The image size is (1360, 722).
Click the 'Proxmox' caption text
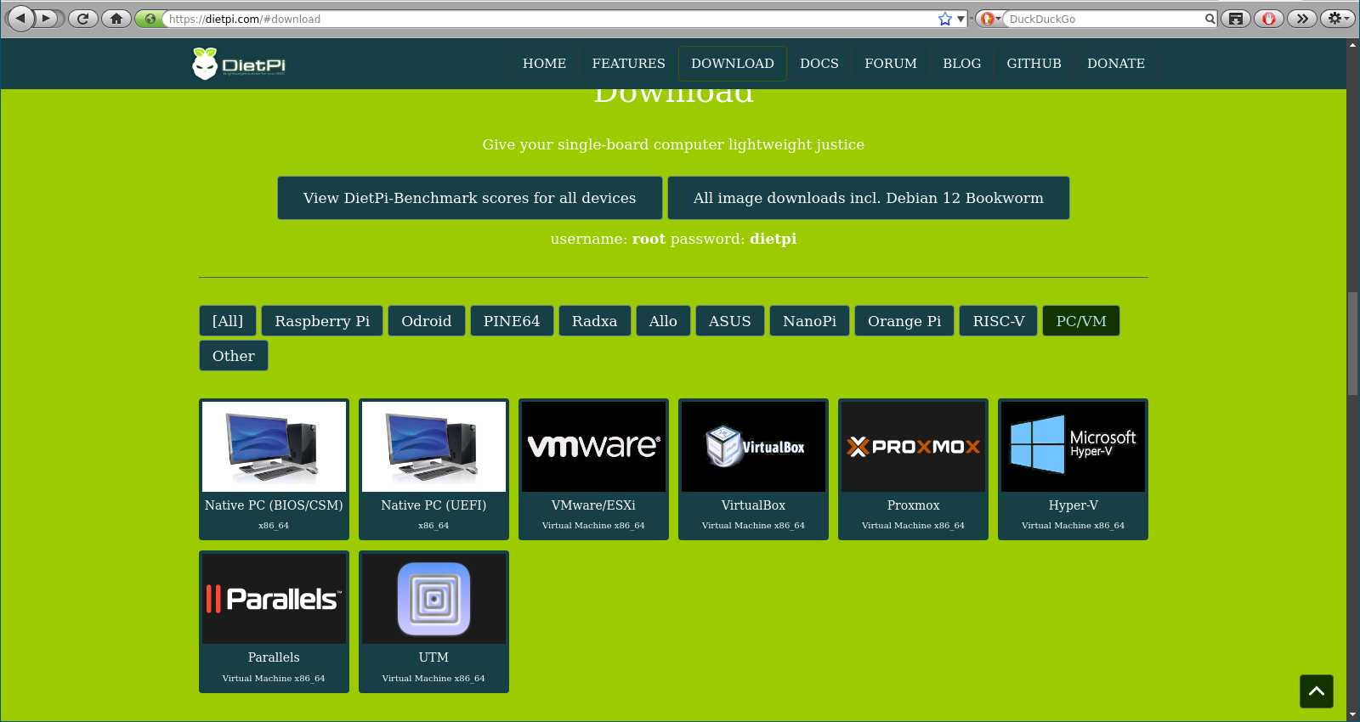pos(913,505)
